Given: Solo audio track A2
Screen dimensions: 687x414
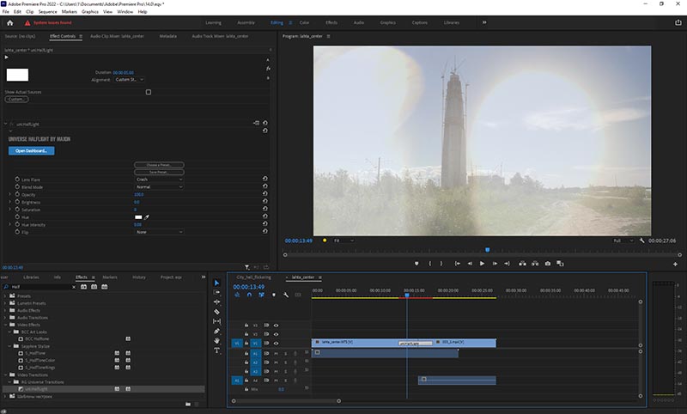Looking at the screenshot, I should pyautogui.click(x=286, y=362).
